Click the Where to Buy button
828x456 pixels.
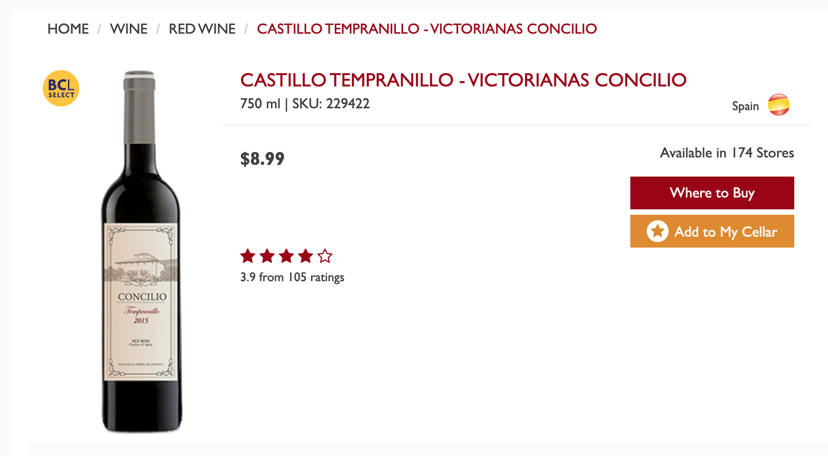[x=712, y=193]
